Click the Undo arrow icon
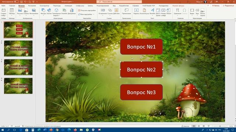 (25, 1)
